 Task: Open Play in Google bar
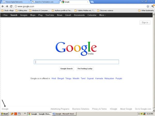[x=40, y=15]
